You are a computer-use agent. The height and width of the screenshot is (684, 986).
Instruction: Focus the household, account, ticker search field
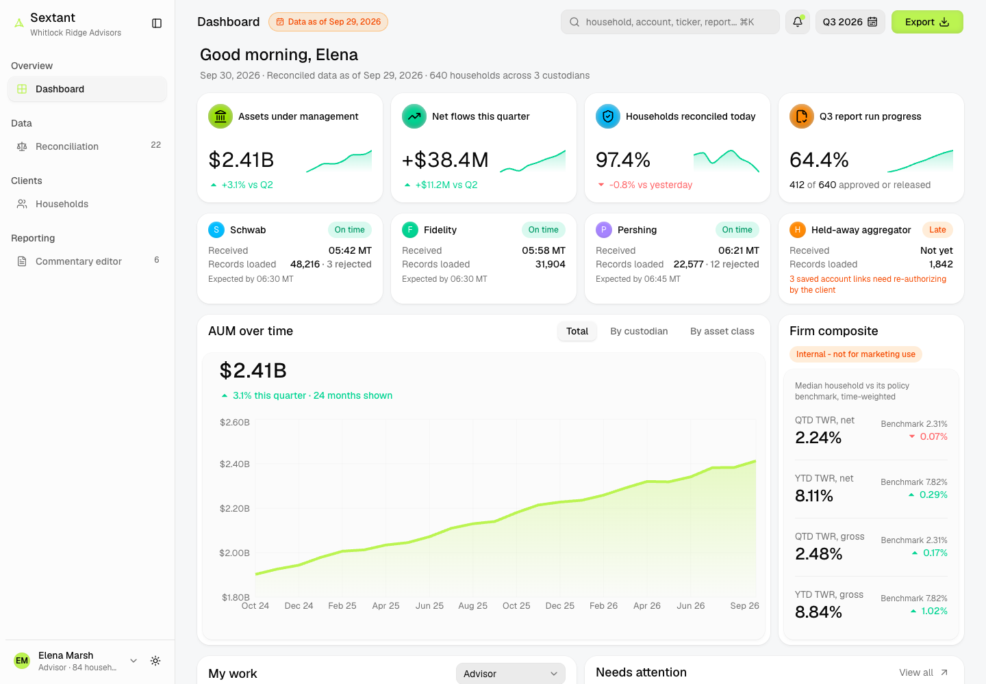click(x=670, y=22)
